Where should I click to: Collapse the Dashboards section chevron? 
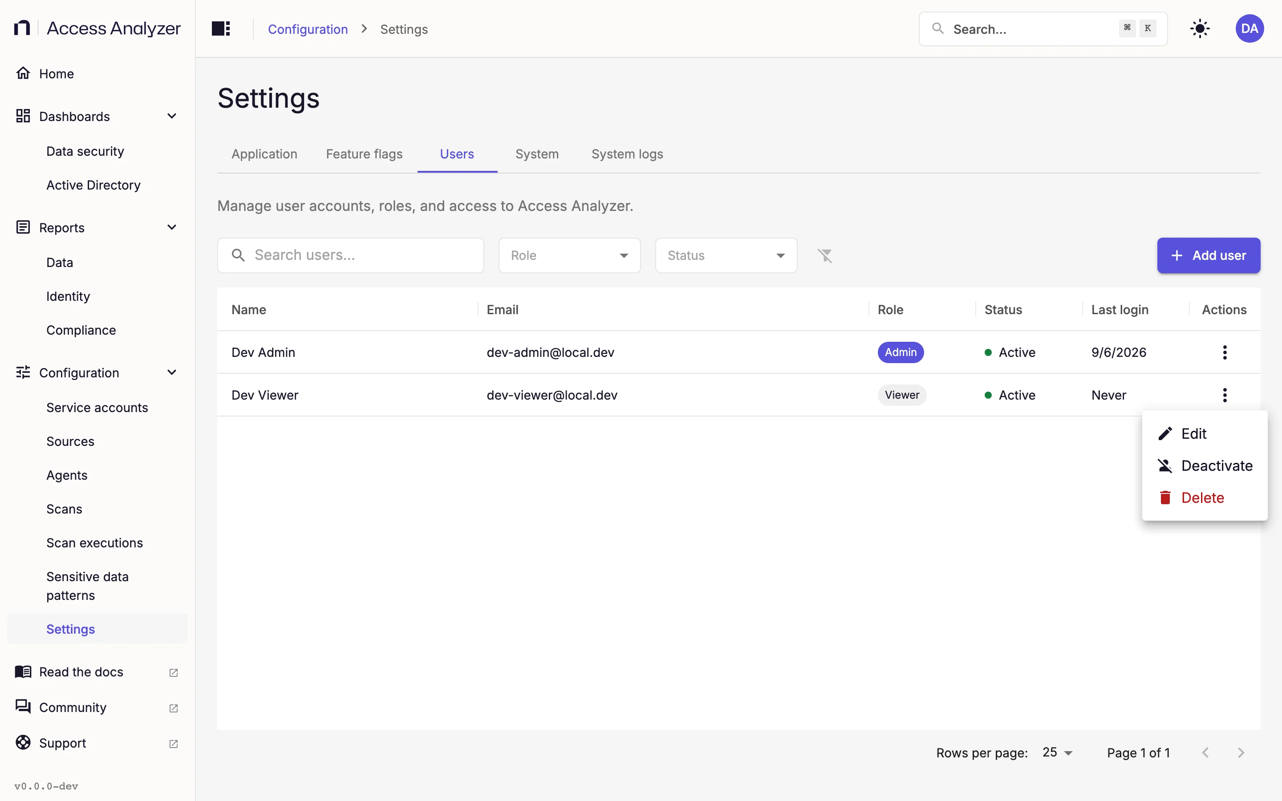point(172,116)
